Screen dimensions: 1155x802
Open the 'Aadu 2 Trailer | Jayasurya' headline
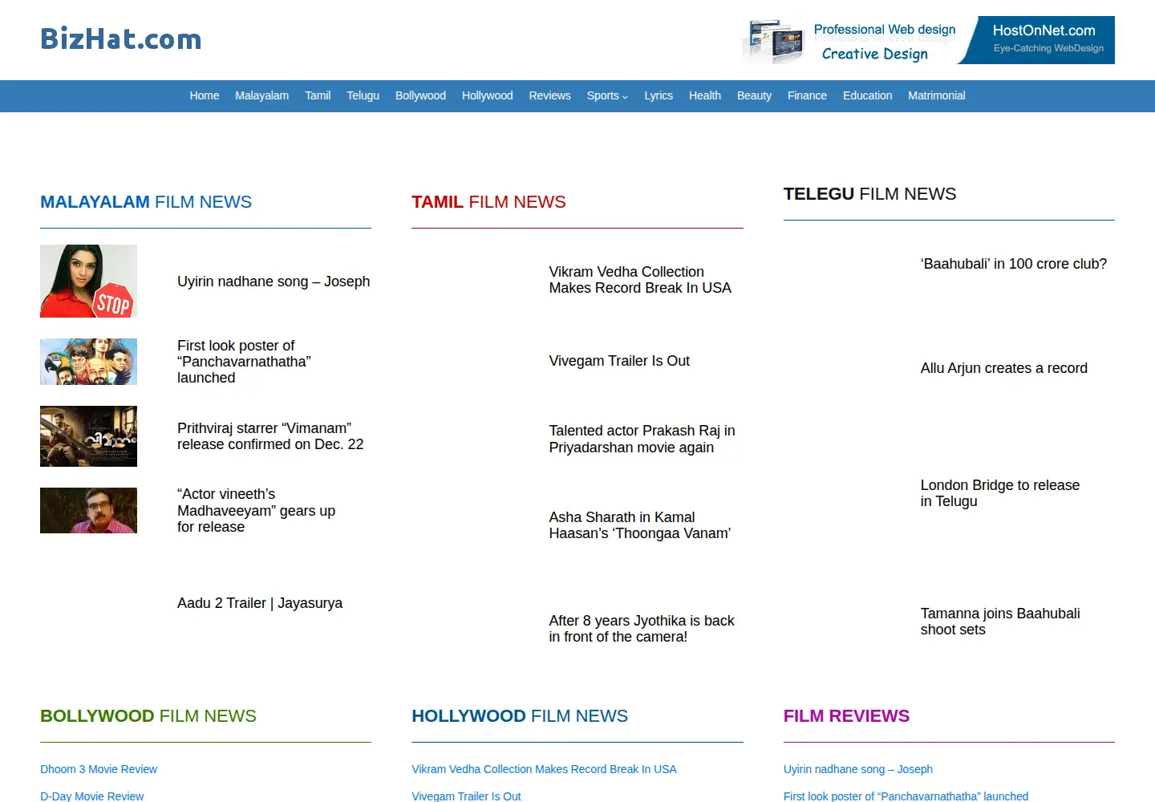pyautogui.click(x=260, y=603)
